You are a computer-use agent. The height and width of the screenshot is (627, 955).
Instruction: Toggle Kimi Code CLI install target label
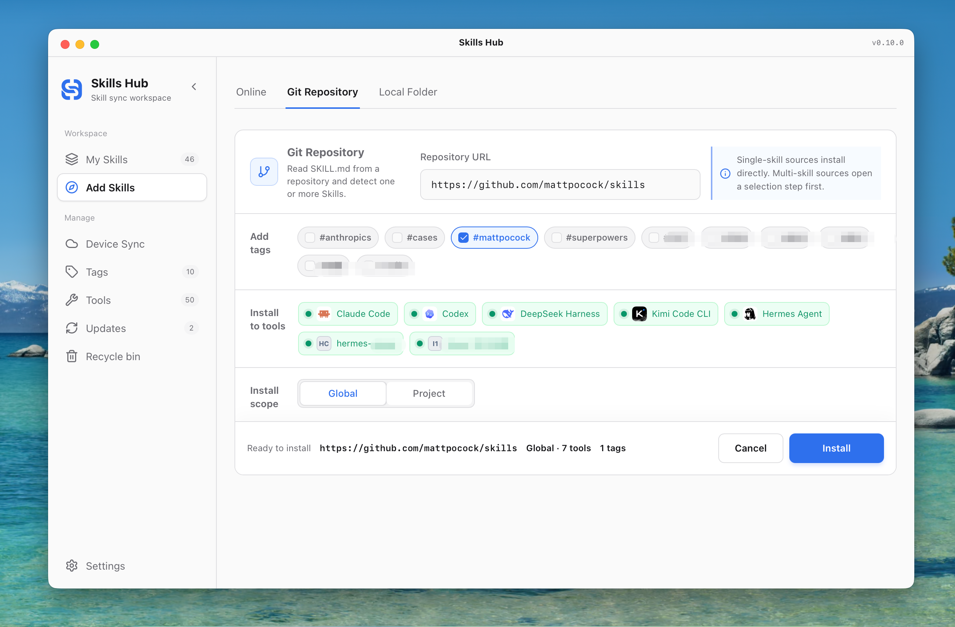(681, 314)
